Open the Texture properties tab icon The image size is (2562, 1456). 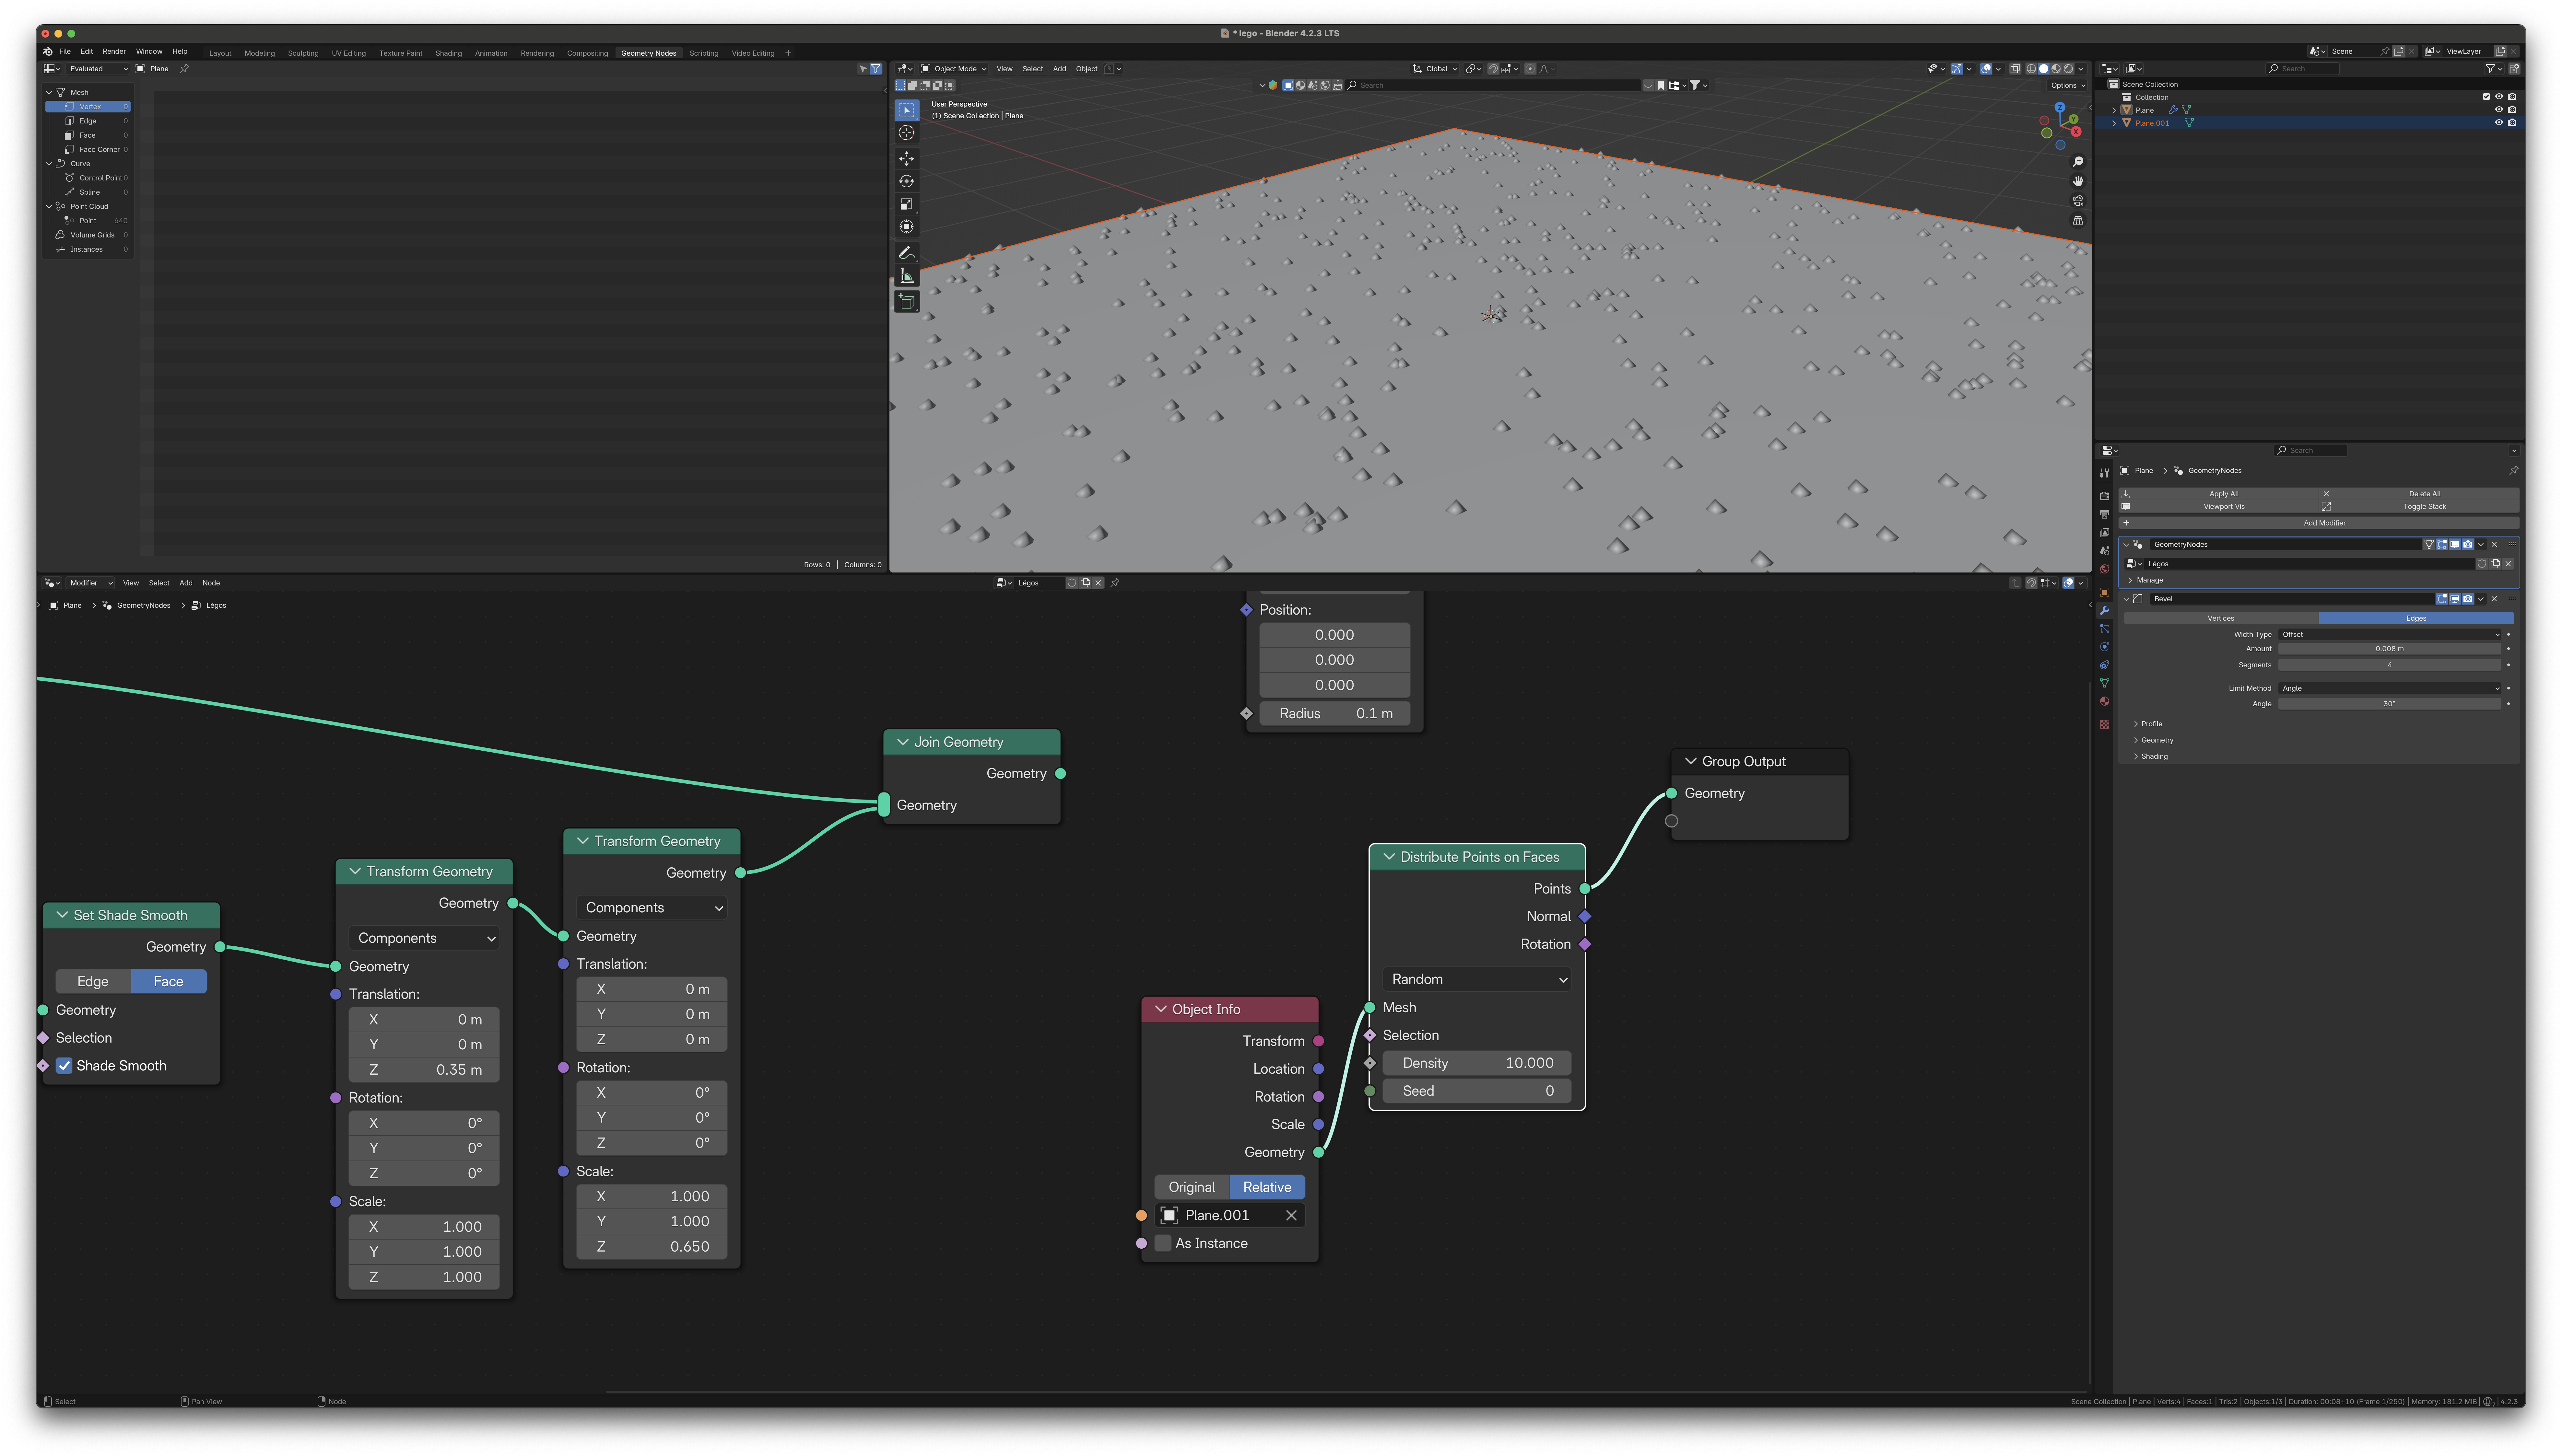click(x=2105, y=724)
